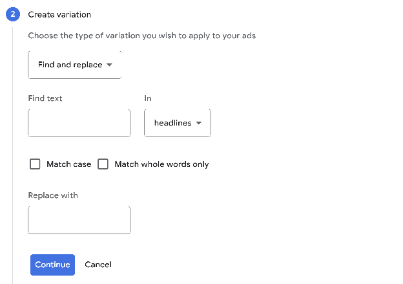
Task: Cancel the variation setup
Action: click(x=98, y=265)
